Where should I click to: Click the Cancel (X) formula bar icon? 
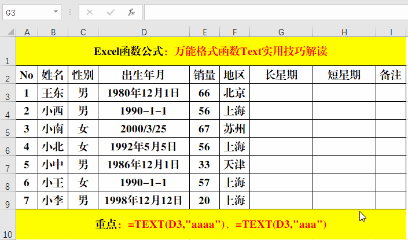tap(90, 12)
